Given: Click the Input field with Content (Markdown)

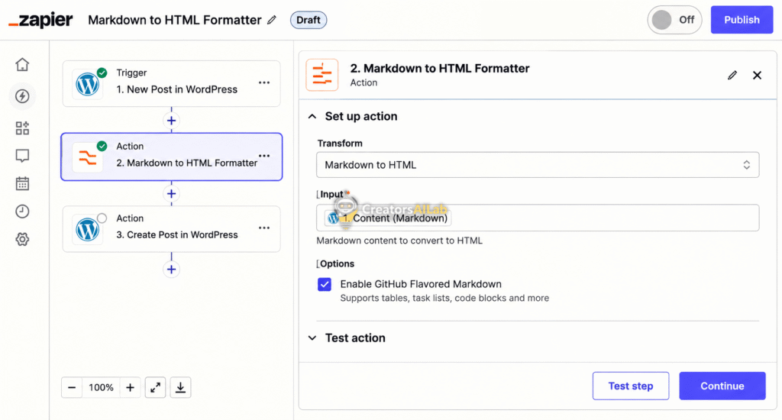Looking at the screenshot, I should pos(538,218).
